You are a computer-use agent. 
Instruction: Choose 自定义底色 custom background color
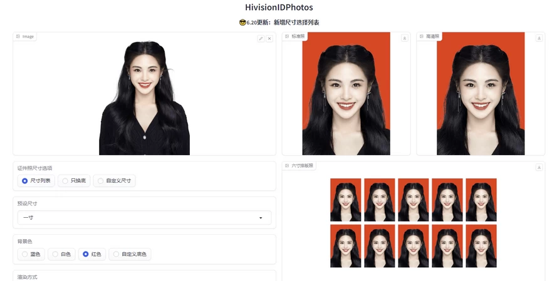click(x=116, y=254)
